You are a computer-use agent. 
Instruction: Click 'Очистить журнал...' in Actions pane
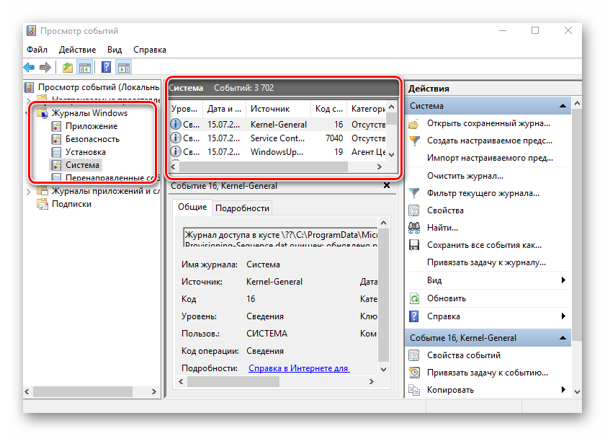pos(465,175)
